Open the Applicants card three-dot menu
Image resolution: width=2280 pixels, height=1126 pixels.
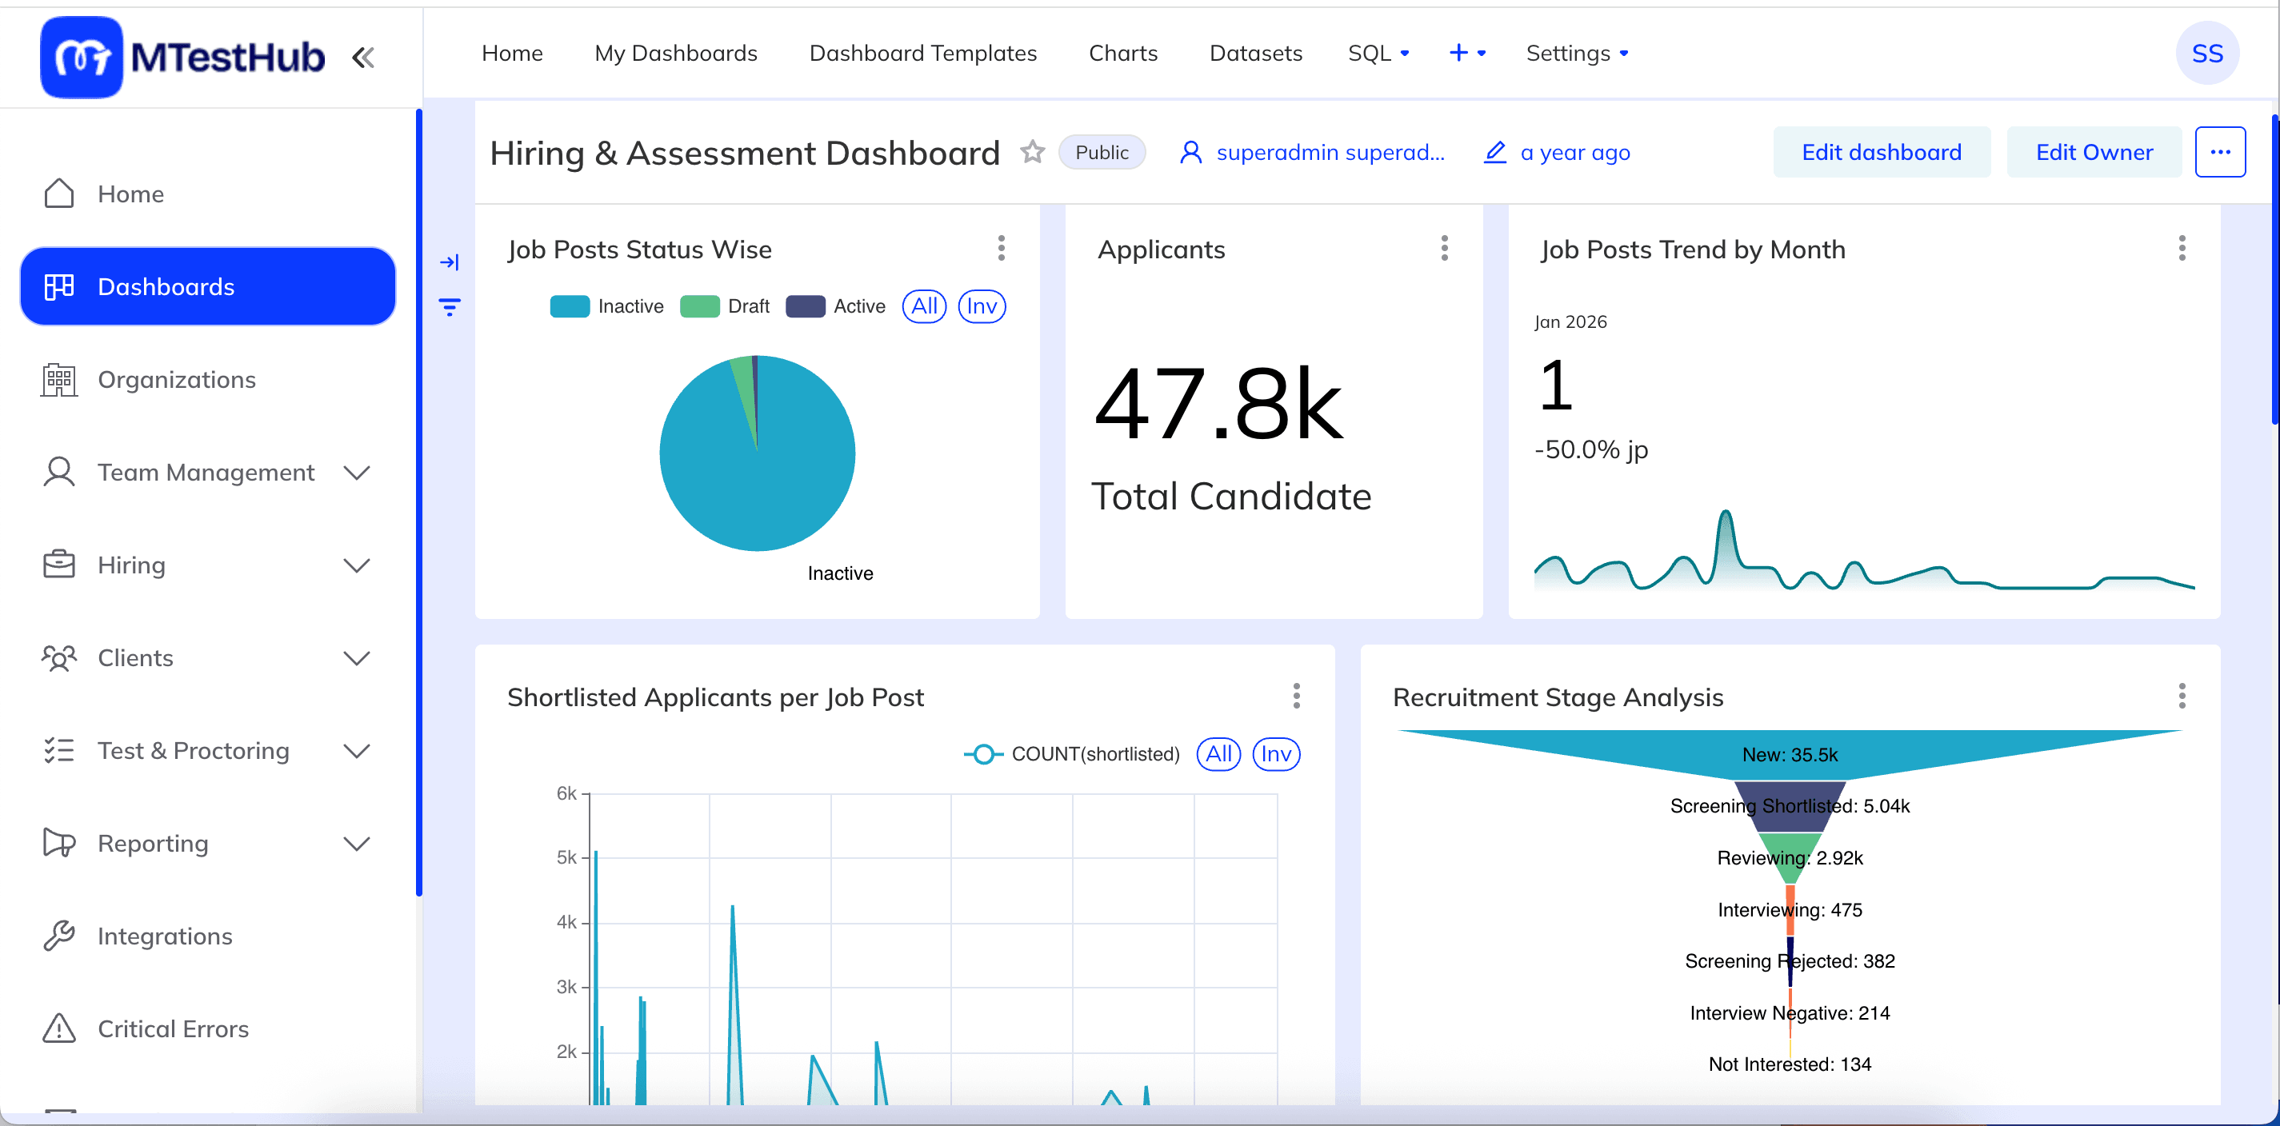point(1443,249)
